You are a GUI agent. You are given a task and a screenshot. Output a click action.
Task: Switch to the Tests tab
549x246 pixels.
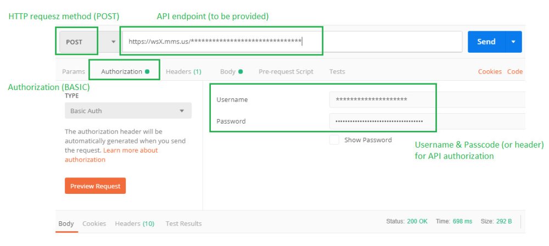(337, 71)
